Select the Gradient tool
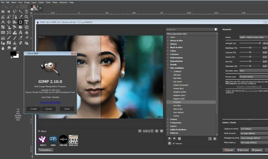 [3, 38]
